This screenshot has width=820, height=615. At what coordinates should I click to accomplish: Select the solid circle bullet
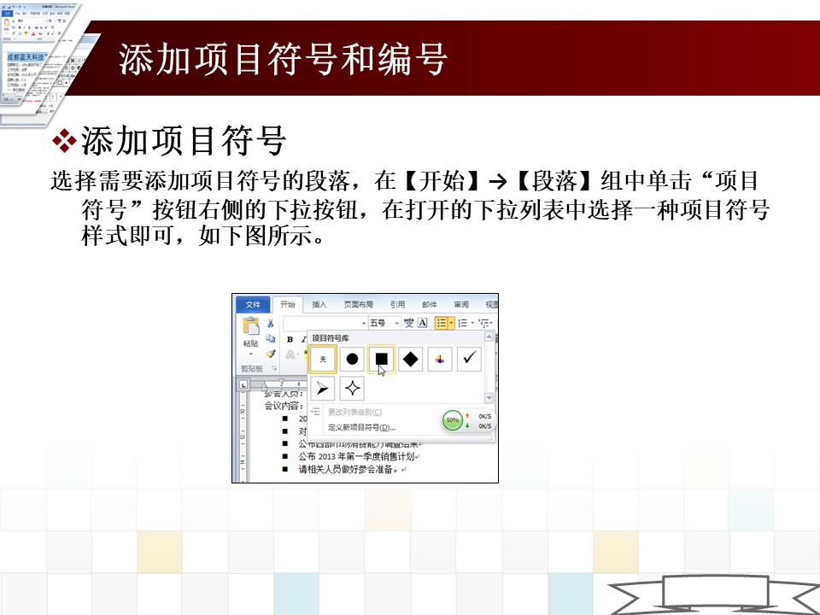(x=352, y=359)
